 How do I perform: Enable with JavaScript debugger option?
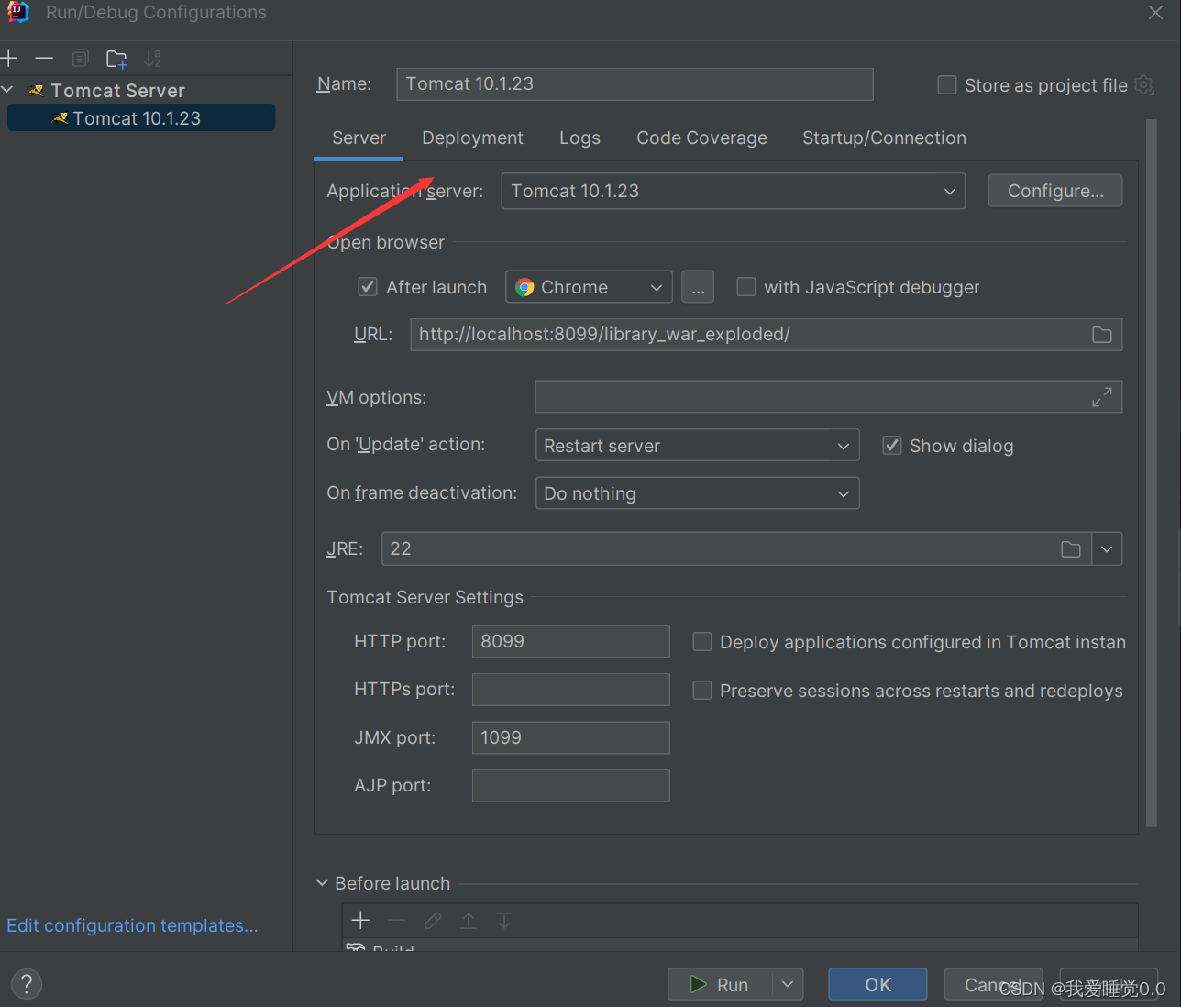pyautogui.click(x=746, y=287)
